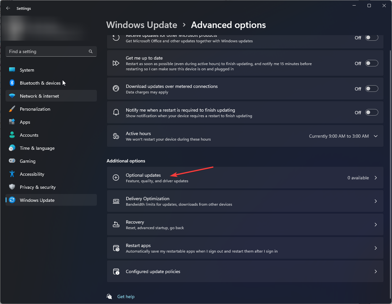The image size is (392, 304).
Task: Open Configured update policies chevron
Action: point(376,271)
